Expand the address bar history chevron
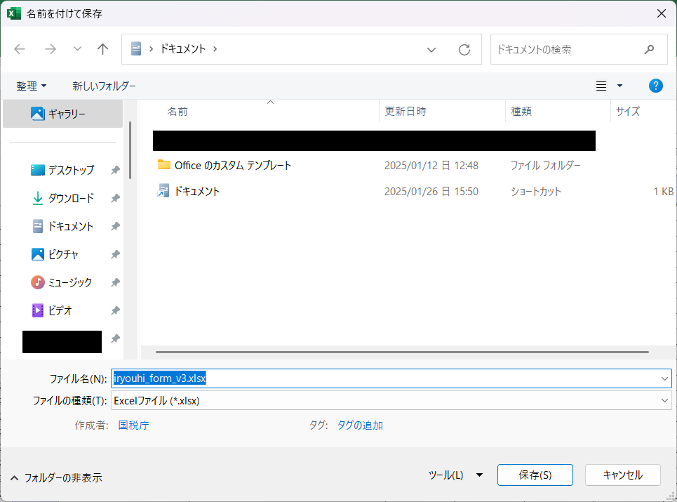The image size is (677, 502). point(432,49)
